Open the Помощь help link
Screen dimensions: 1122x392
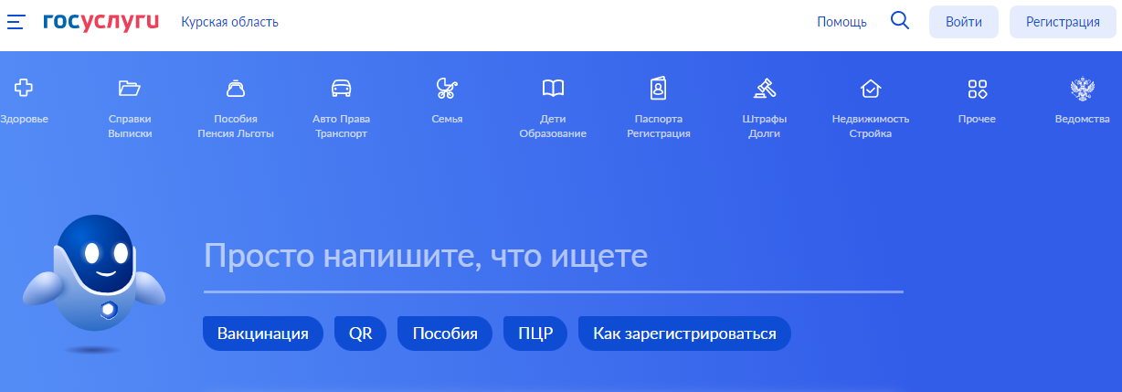[x=841, y=22]
